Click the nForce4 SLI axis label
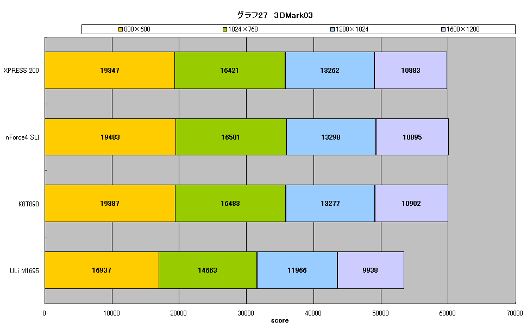Screen dimensions: 527x328 point(22,137)
